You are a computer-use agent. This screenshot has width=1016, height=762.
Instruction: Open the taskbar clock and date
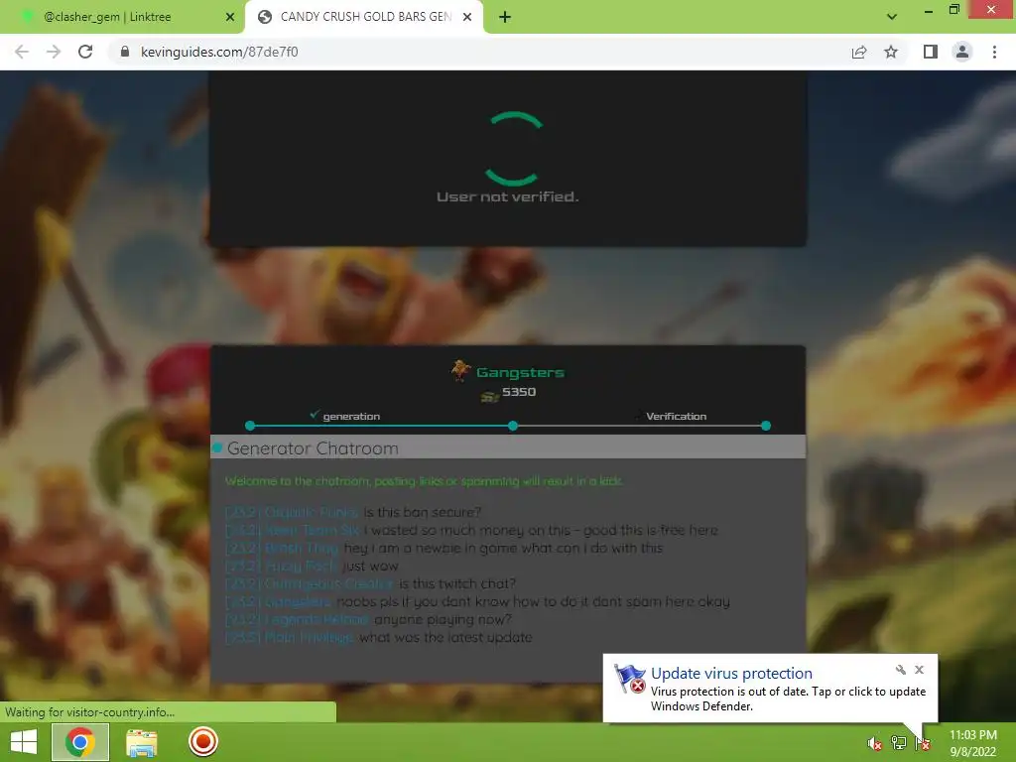(x=972, y=743)
